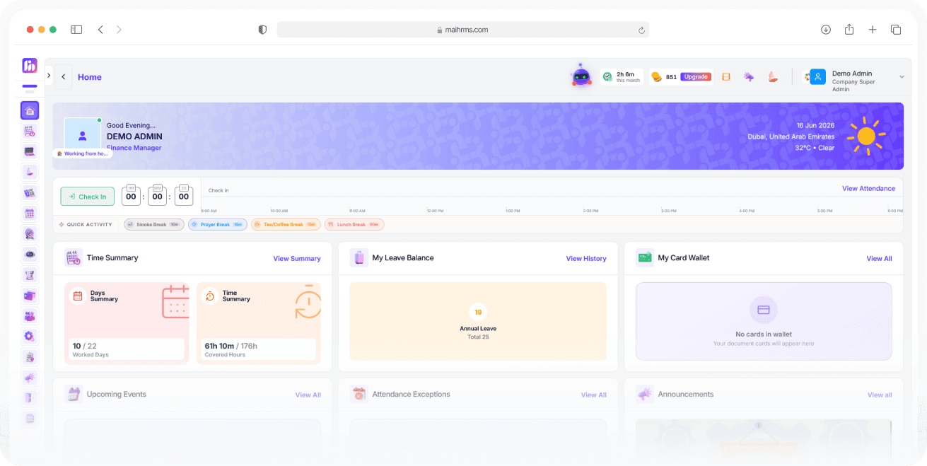927x466 pixels.
Task: Open a new browser tab with plus
Action: coord(873,30)
